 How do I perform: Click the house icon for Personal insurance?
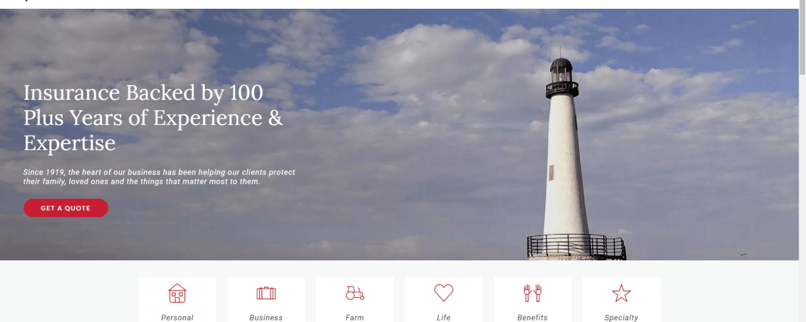tap(177, 293)
